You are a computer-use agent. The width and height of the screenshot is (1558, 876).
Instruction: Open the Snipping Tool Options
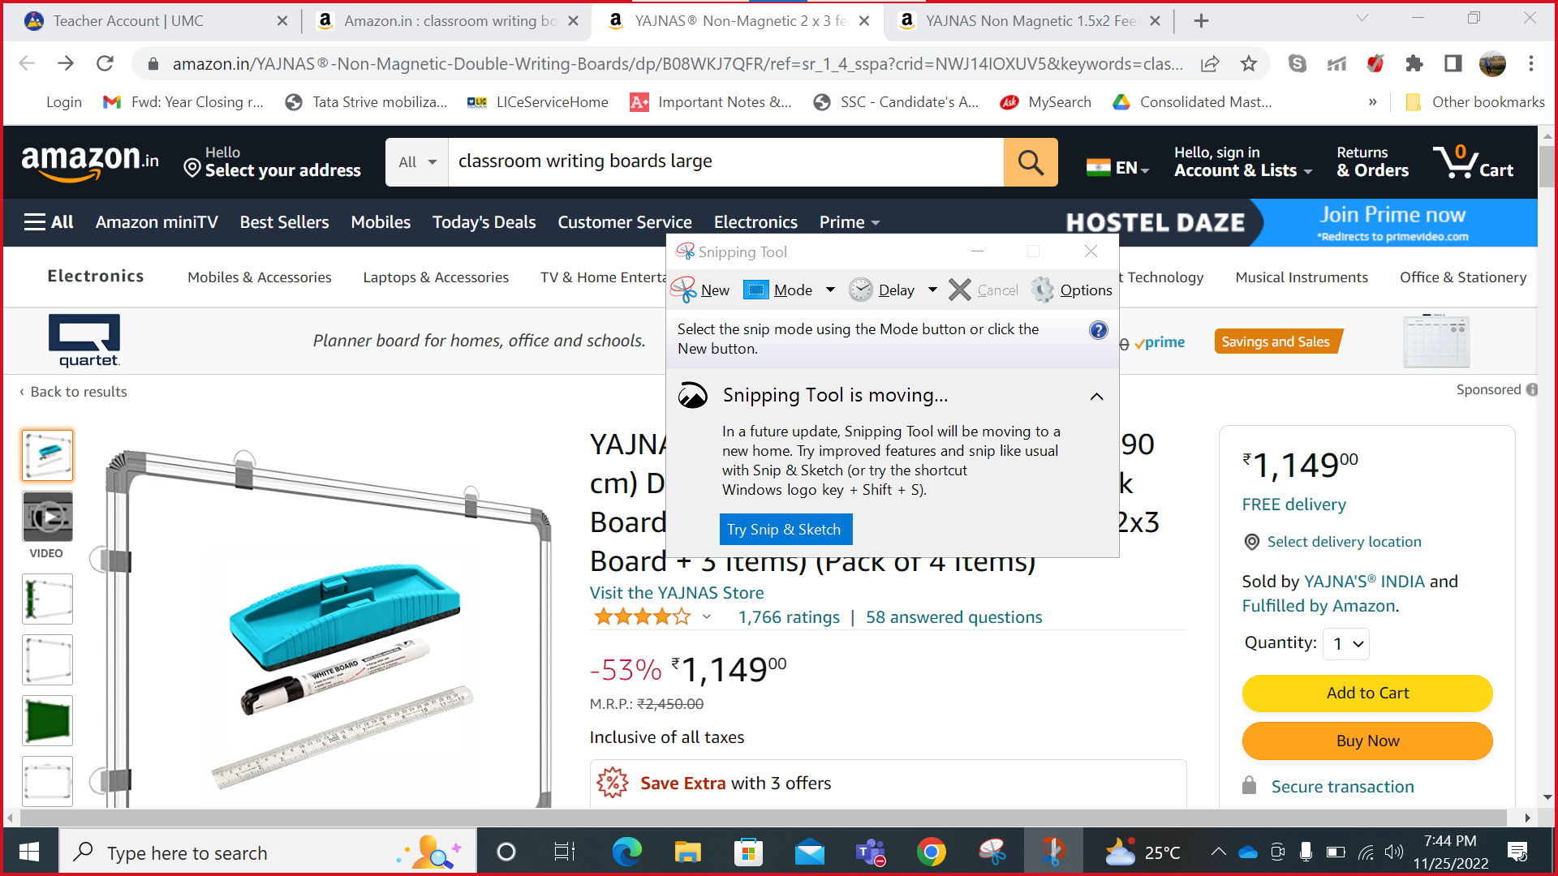coord(1072,290)
